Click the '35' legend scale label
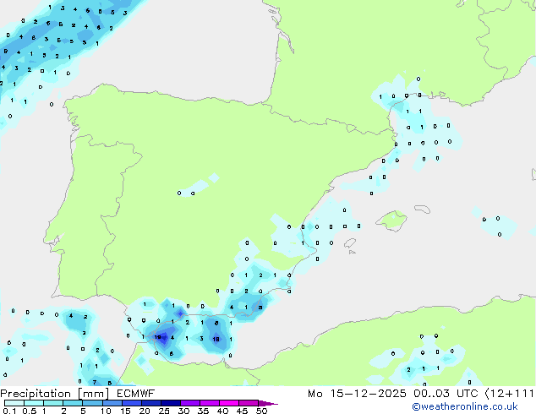The height and width of the screenshot is (414, 536). (x=203, y=411)
